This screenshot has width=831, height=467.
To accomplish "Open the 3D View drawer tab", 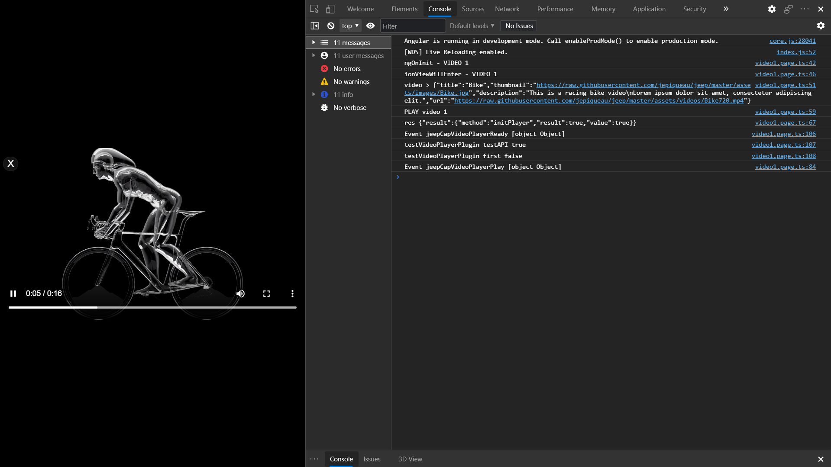I will click(x=410, y=459).
